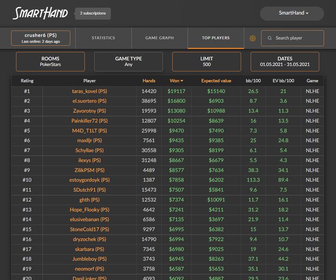336x280 pixels.
Task: Click the crusher6 (PS) player button
Action: tap(41, 38)
